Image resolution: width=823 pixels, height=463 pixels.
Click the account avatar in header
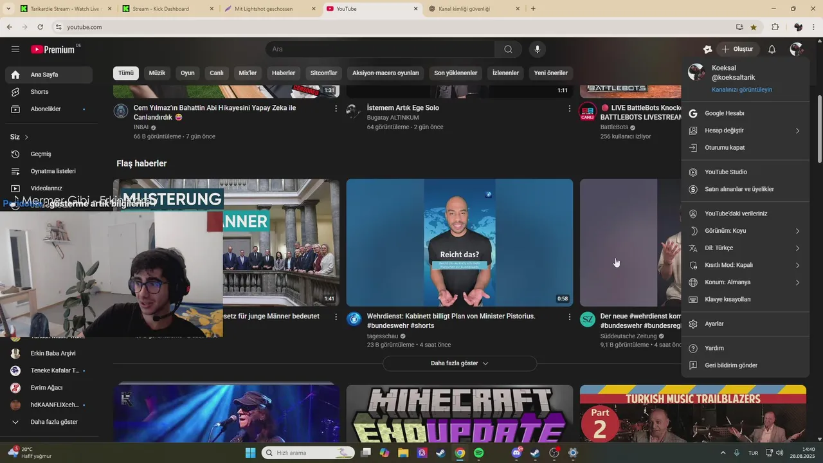pyautogui.click(x=797, y=49)
